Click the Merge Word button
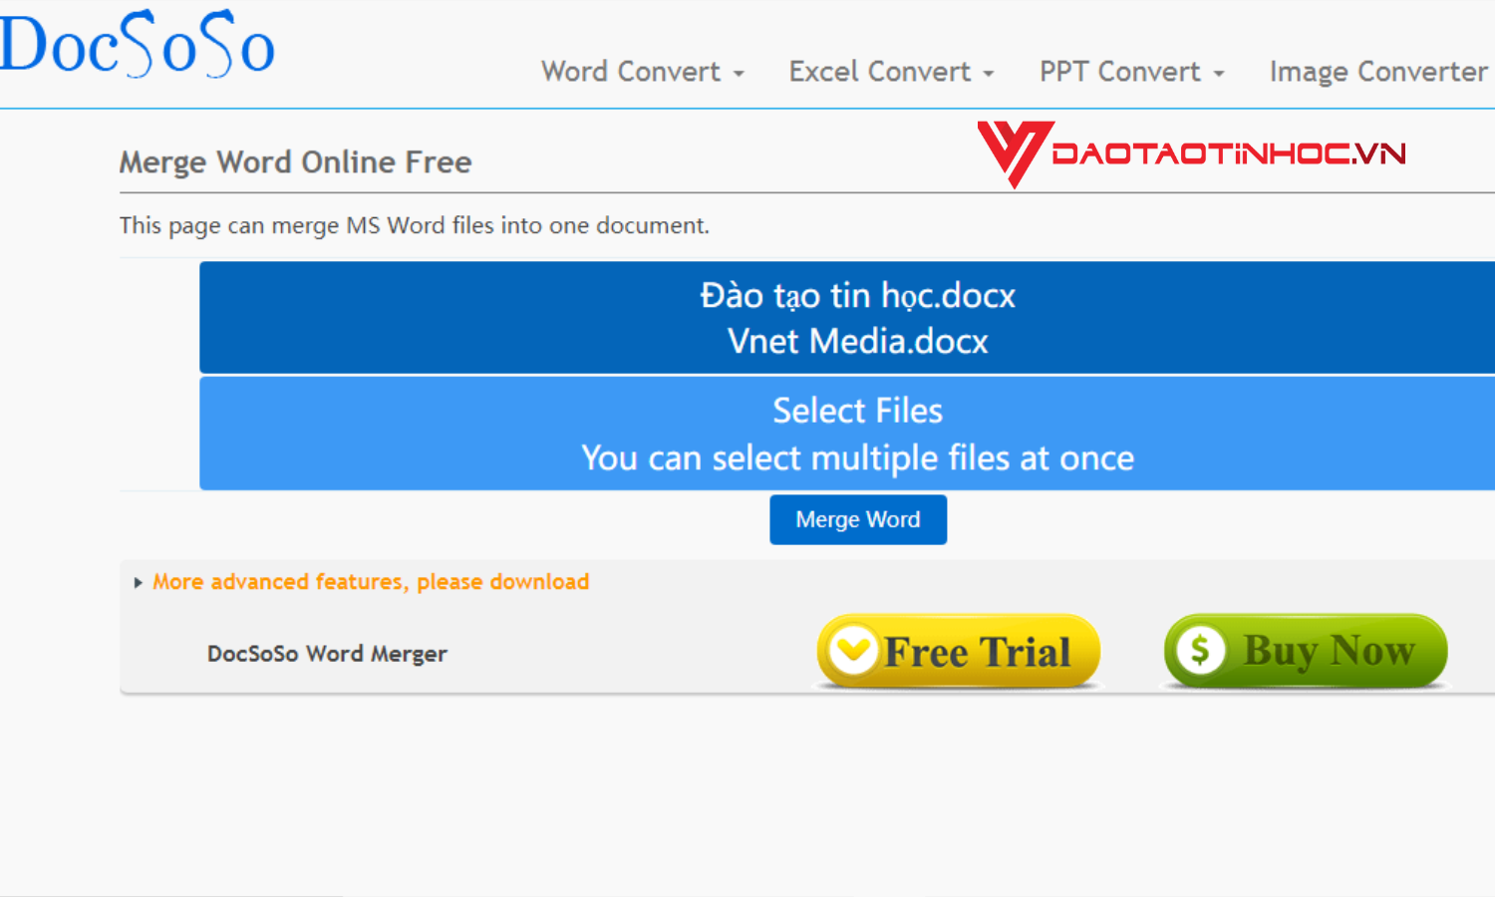This screenshot has height=897, width=1495. click(857, 519)
